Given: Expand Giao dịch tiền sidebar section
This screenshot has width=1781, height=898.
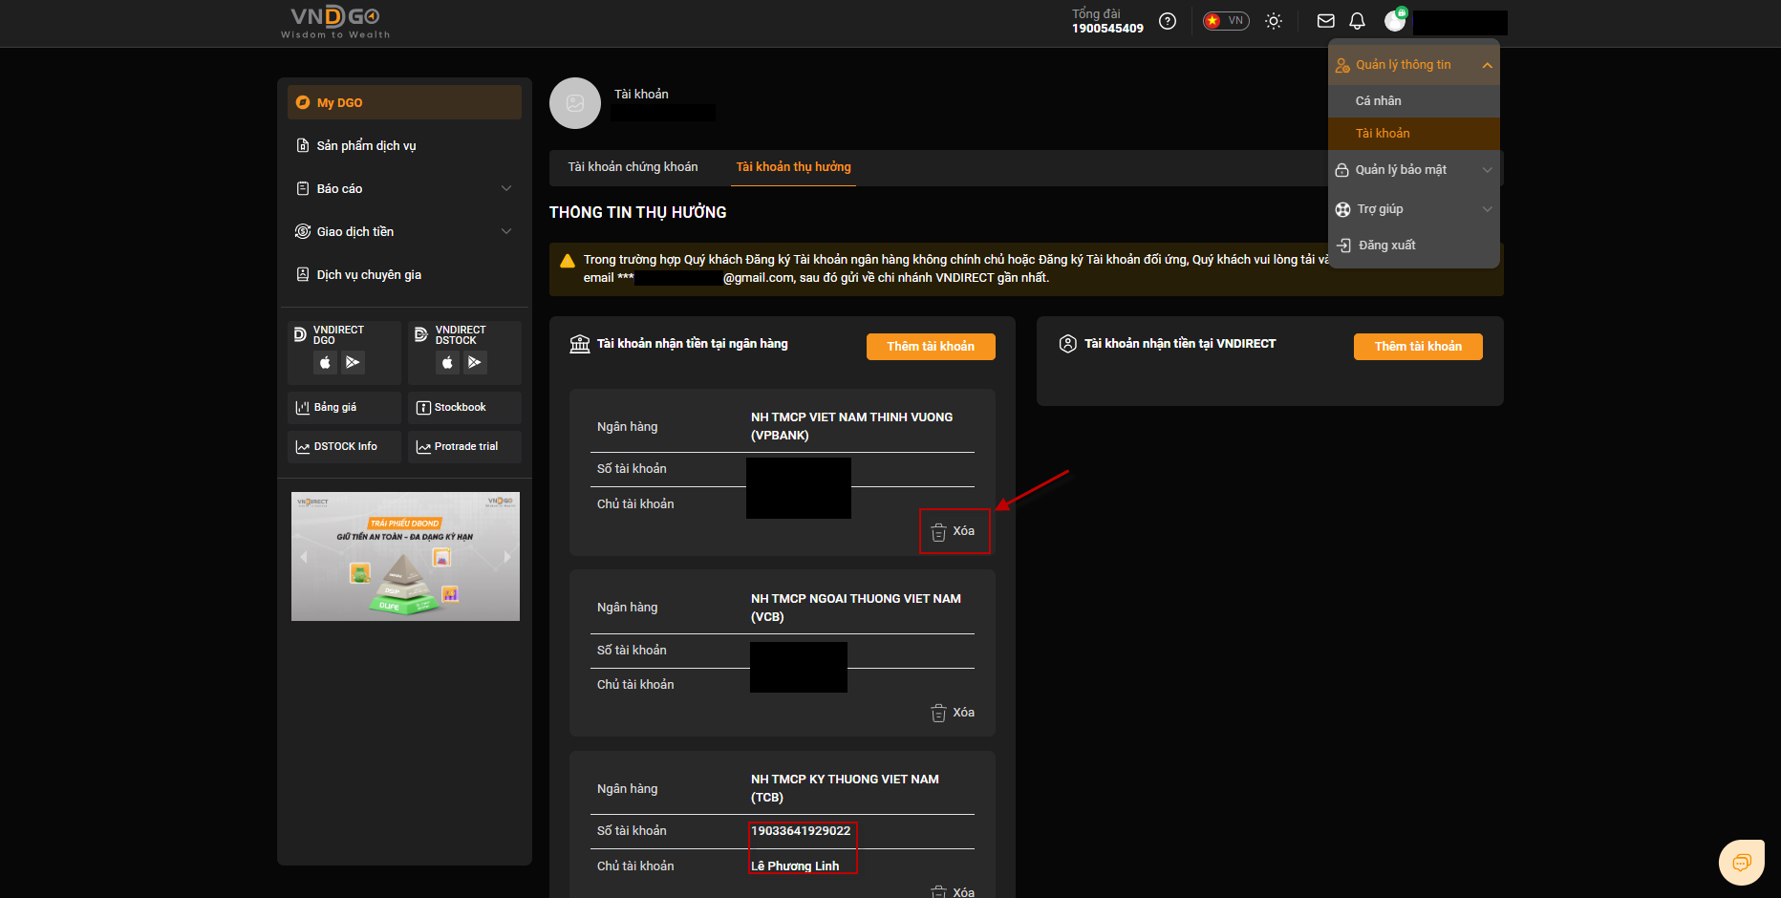Looking at the screenshot, I should click(x=404, y=231).
